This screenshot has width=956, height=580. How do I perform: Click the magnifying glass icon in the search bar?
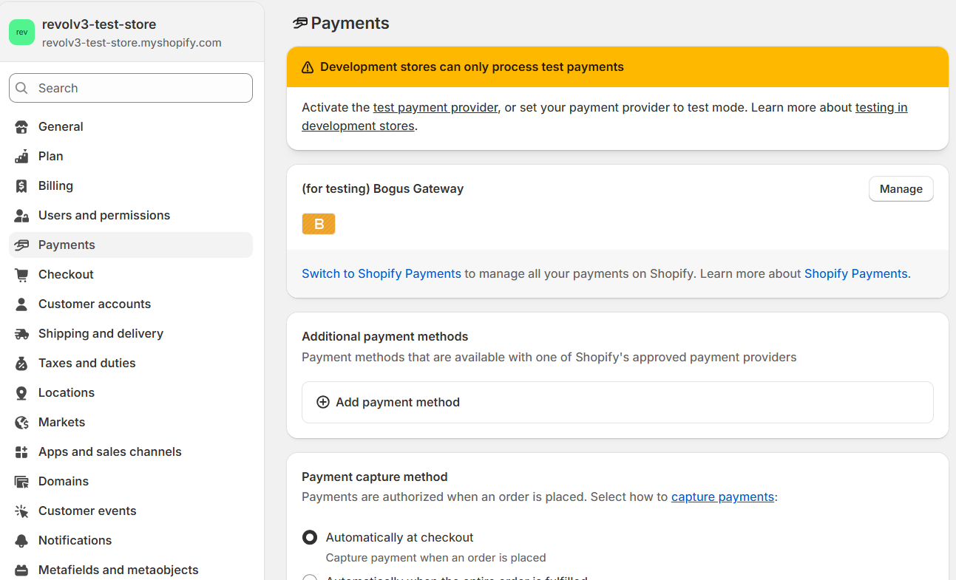23,88
